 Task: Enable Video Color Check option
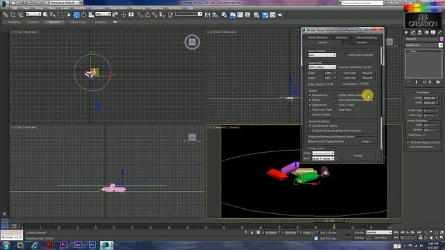309,110
